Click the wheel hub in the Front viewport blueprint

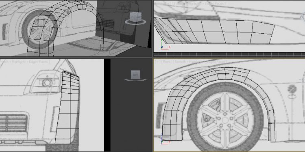pyautogui.click(x=225, y=120)
